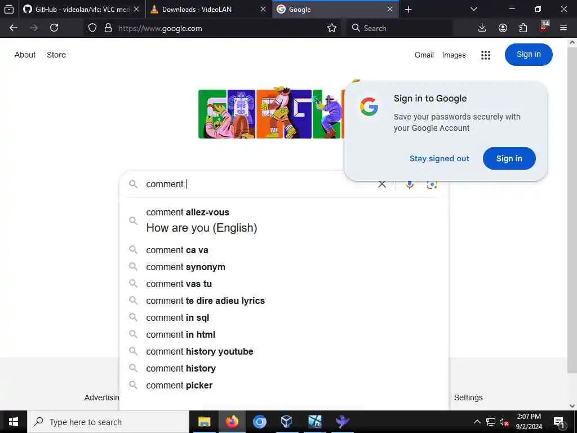Image resolution: width=577 pixels, height=433 pixels.
Task: Reload the current page
Action: 54,28
